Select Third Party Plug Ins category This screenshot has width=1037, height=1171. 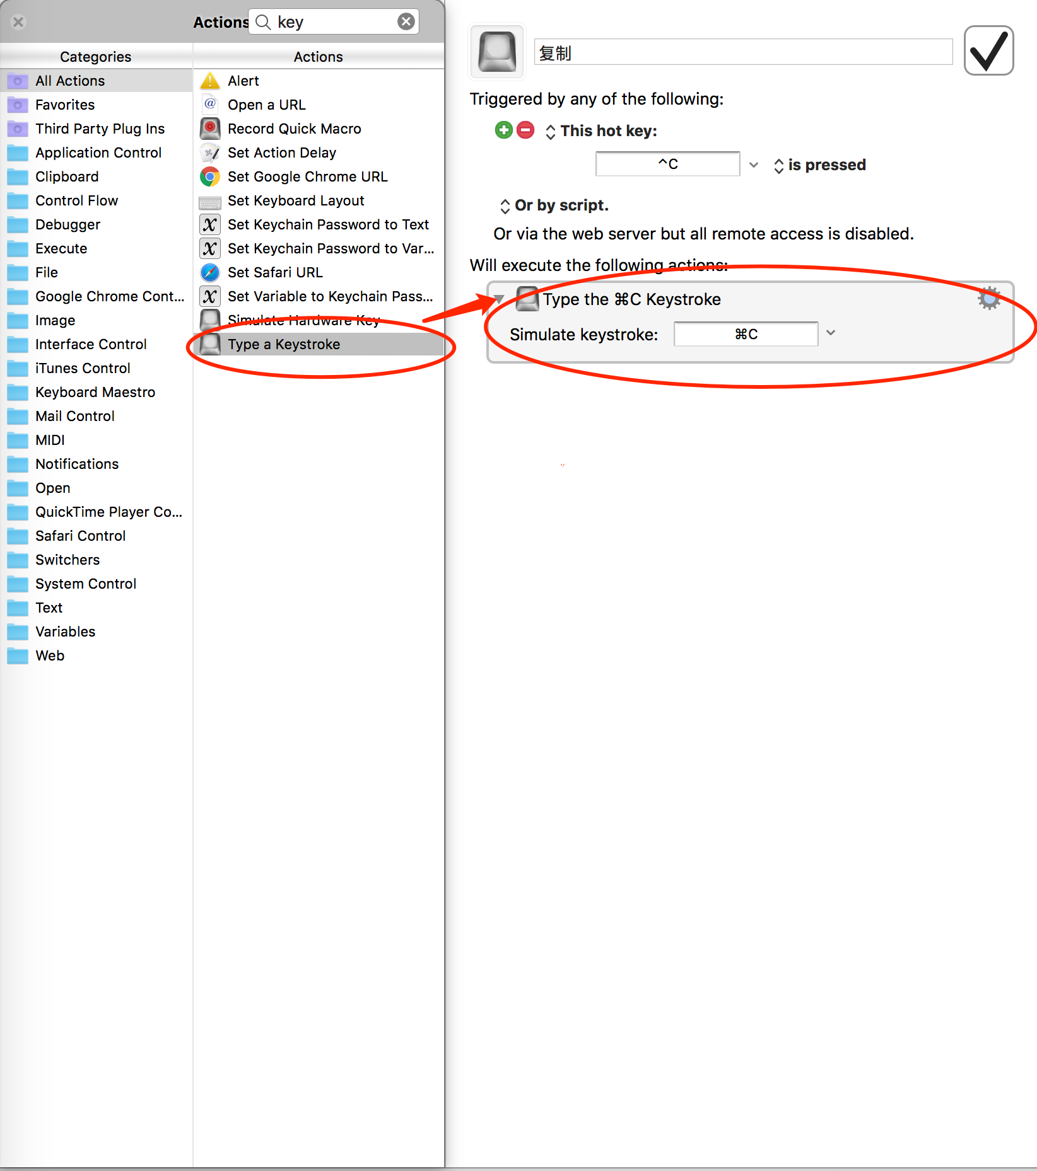point(97,129)
